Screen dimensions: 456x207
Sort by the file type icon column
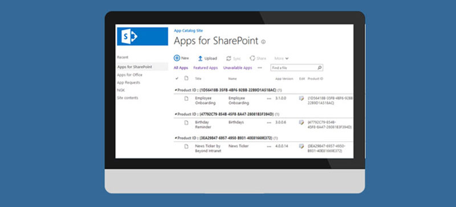click(186, 78)
